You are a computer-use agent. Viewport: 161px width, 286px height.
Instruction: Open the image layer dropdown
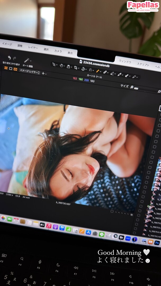pos(30,71)
